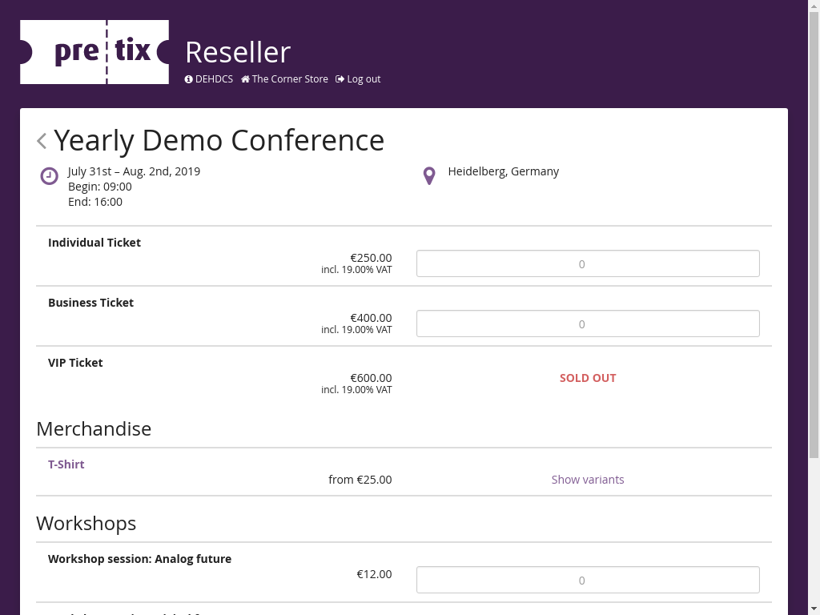Click the SOLD OUT label for VIP Ticket

coord(588,378)
